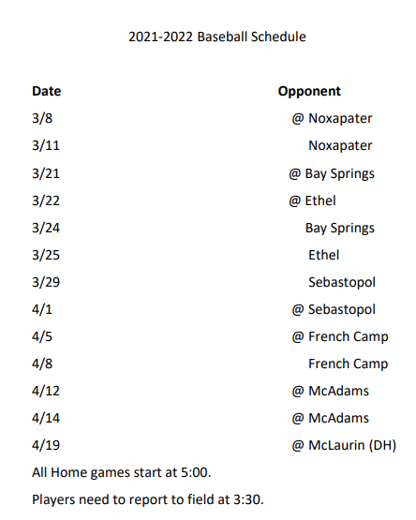Click the 2021-2022 Baseball Schedule title
416x520 pixels.
pyautogui.click(x=217, y=37)
